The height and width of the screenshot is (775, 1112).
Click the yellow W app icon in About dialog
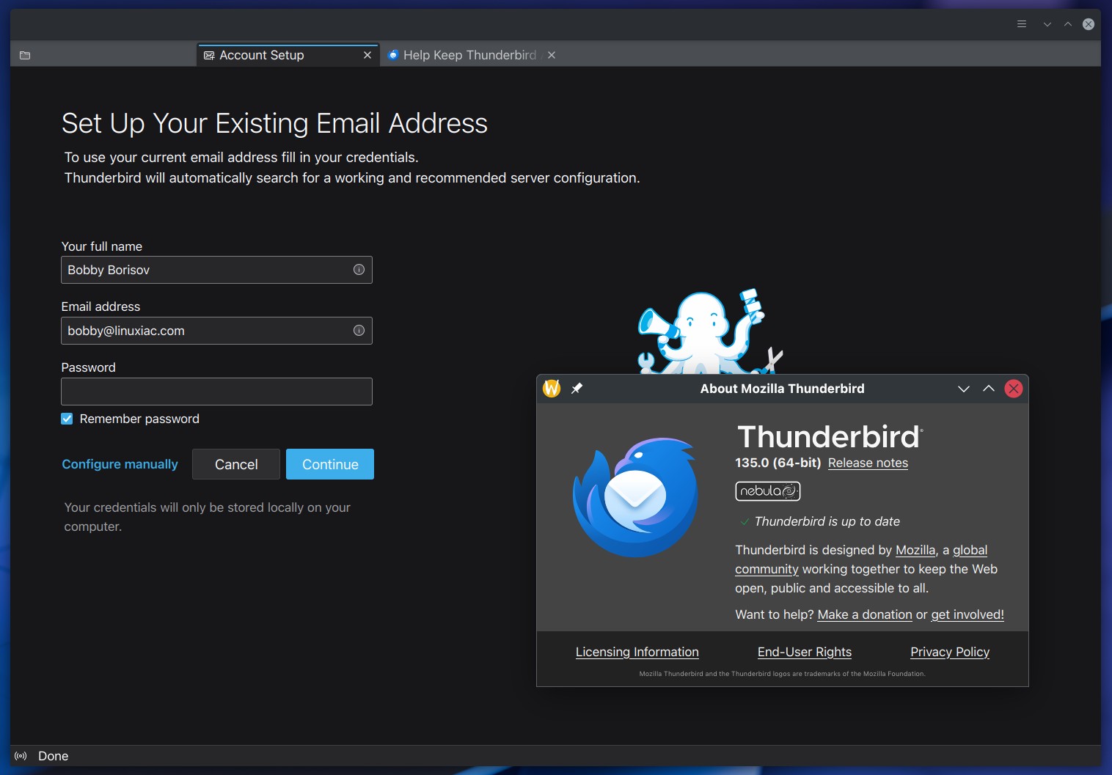[552, 389]
